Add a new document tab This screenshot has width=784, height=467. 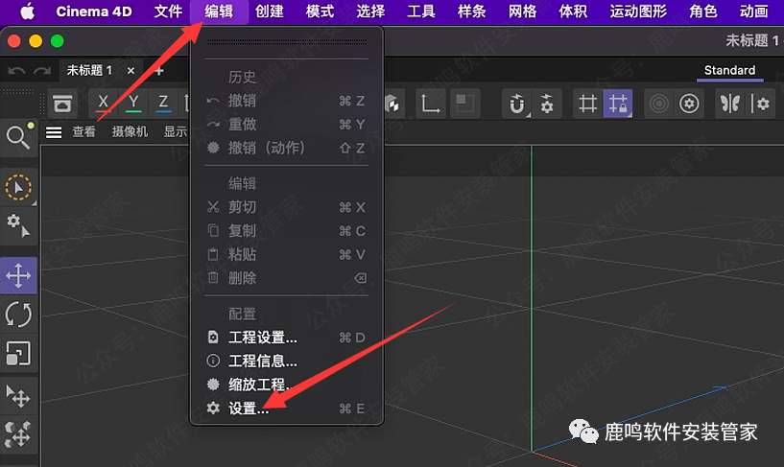159,71
